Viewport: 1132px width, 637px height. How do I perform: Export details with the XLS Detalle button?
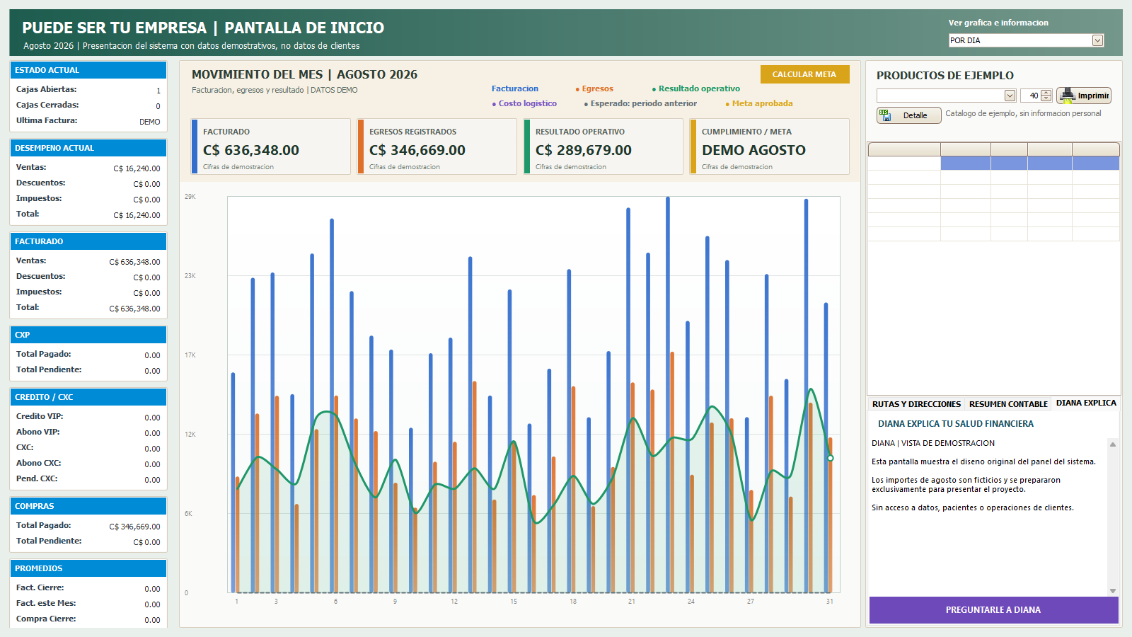pyautogui.click(x=908, y=115)
